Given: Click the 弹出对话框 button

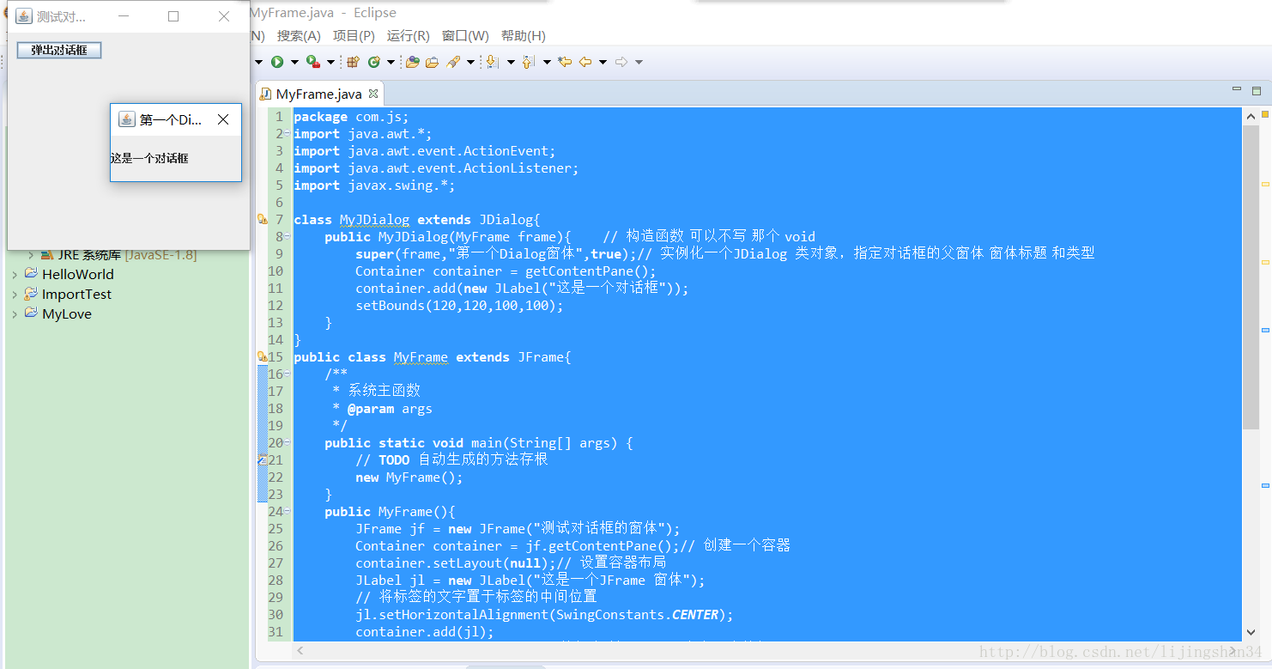Looking at the screenshot, I should [59, 50].
